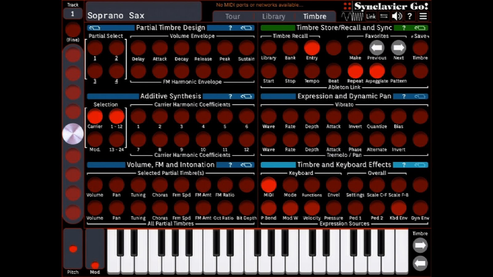Click the Synclavier Go! red dots logo
The width and height of the screenshot is (493, 277).
(347, 6)
